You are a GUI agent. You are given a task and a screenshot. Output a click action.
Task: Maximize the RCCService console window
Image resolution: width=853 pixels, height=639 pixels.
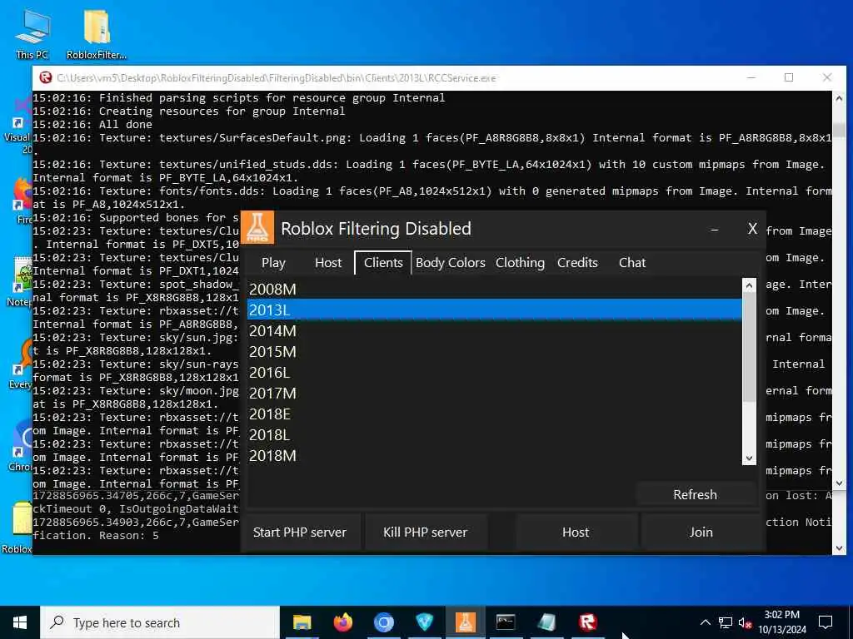(x=789, y=77)
